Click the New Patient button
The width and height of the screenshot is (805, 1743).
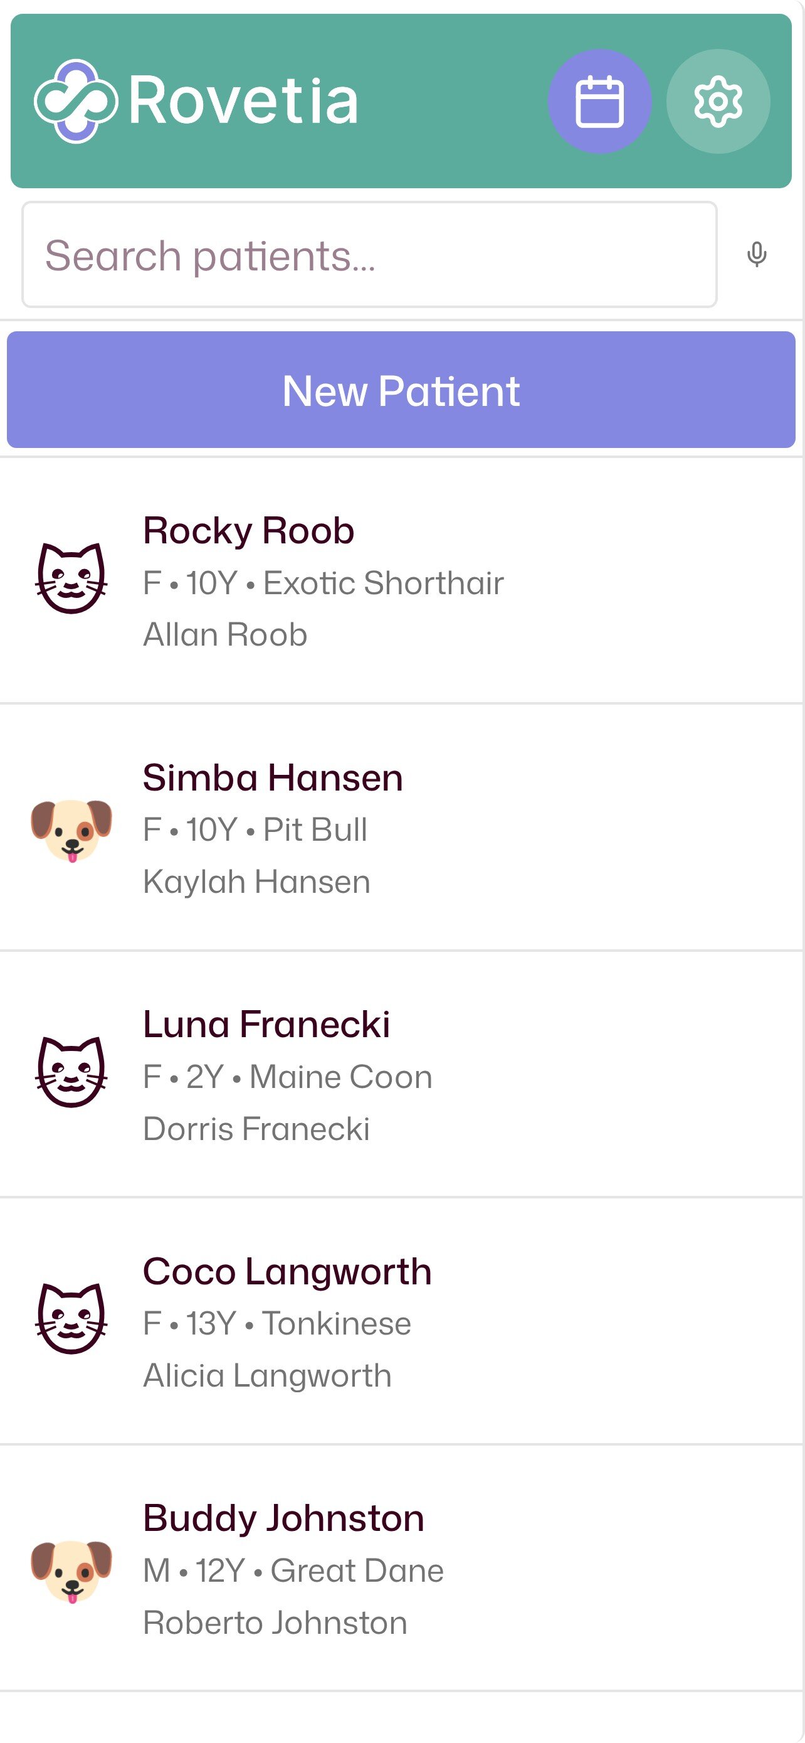(x=401, y=390)
